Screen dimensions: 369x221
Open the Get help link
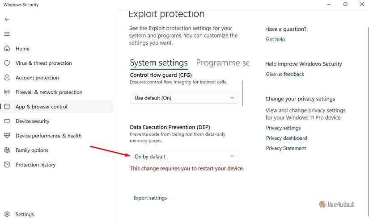click(x=276, y=39)
